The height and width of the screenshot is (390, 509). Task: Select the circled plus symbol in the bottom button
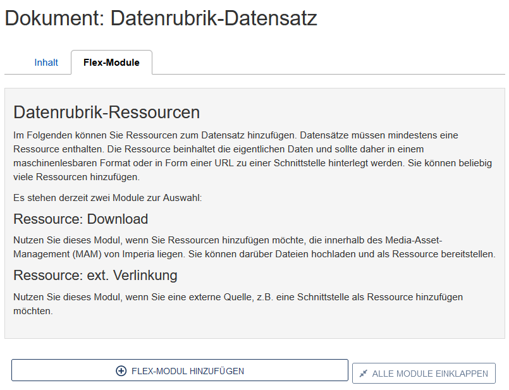click(120, 370)
